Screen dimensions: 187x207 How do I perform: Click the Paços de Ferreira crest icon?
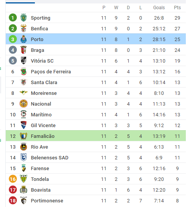pos(24,71)
